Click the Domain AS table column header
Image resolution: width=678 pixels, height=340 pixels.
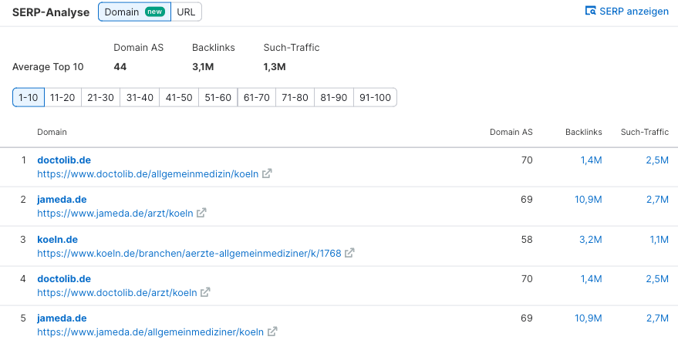(x=511, y=132)
